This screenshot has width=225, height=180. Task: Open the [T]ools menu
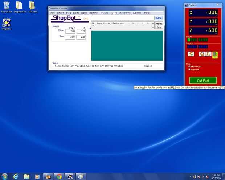(114, 13)
